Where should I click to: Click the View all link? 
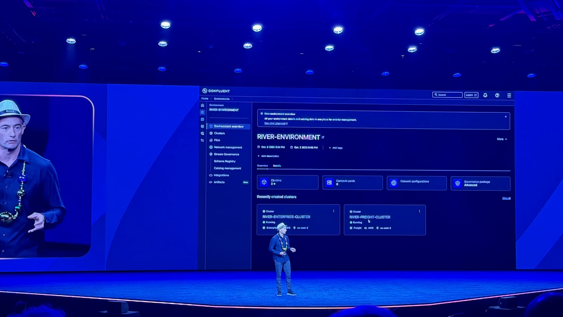[x=506, y=198]
